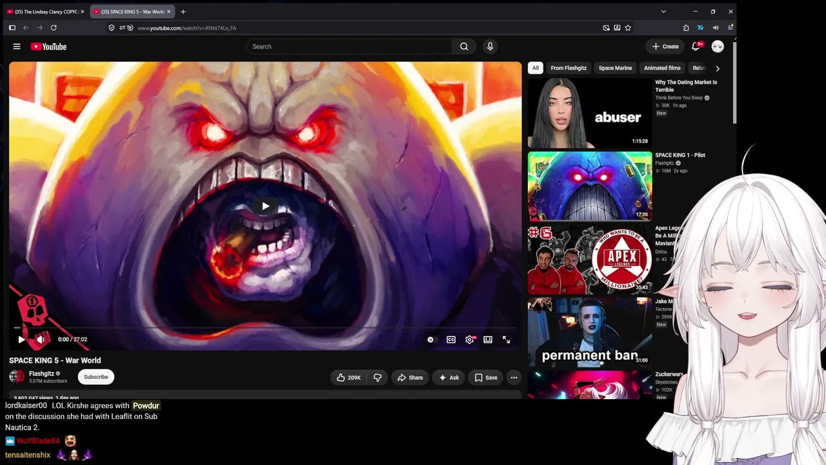
Task: Open the shield site-protection icon
Action: [112, 28]
